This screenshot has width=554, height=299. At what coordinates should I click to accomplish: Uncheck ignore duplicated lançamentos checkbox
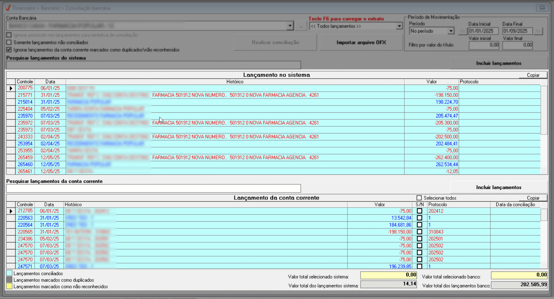coord(9,50)
